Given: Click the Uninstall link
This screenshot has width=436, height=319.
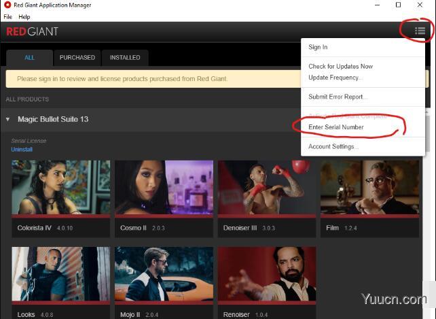Looking at the screenshot, I should pyautogui.click(x=22, y=150).
